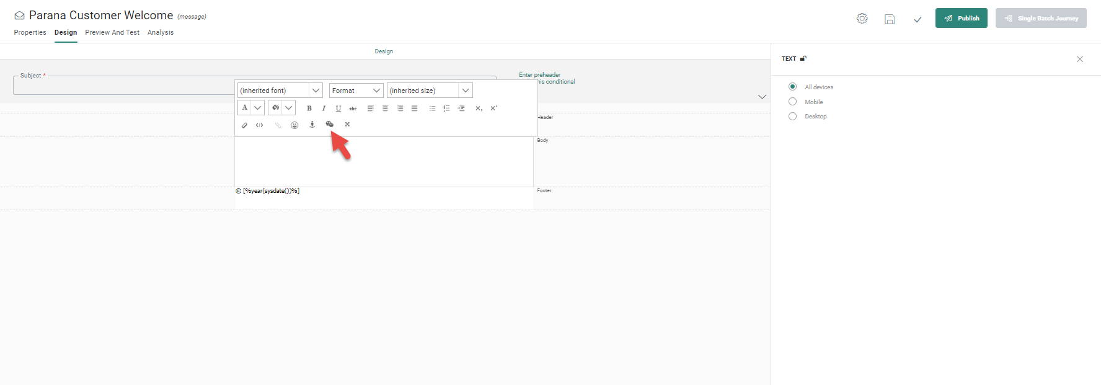Screen dimensions: 1101x385
Task: Insert a numbered list
Action: (446, 108)
